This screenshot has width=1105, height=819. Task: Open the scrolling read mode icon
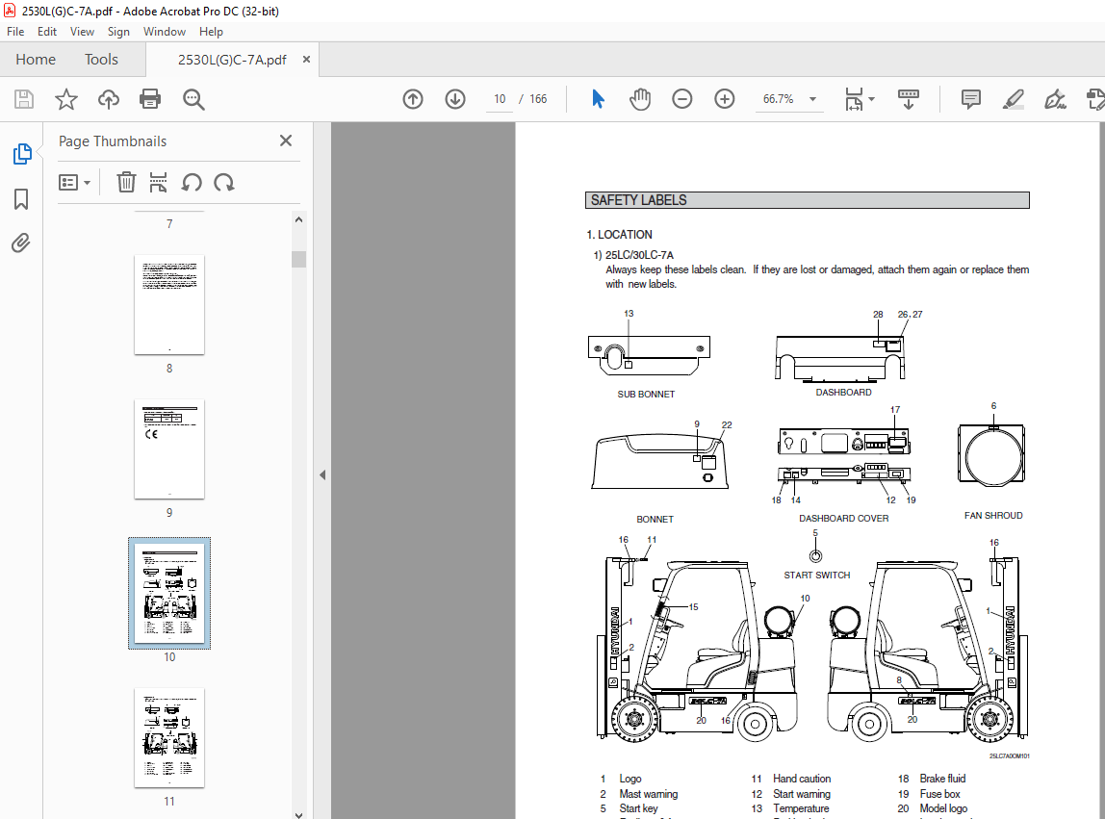pyautogui.click(x=909, y=99)
